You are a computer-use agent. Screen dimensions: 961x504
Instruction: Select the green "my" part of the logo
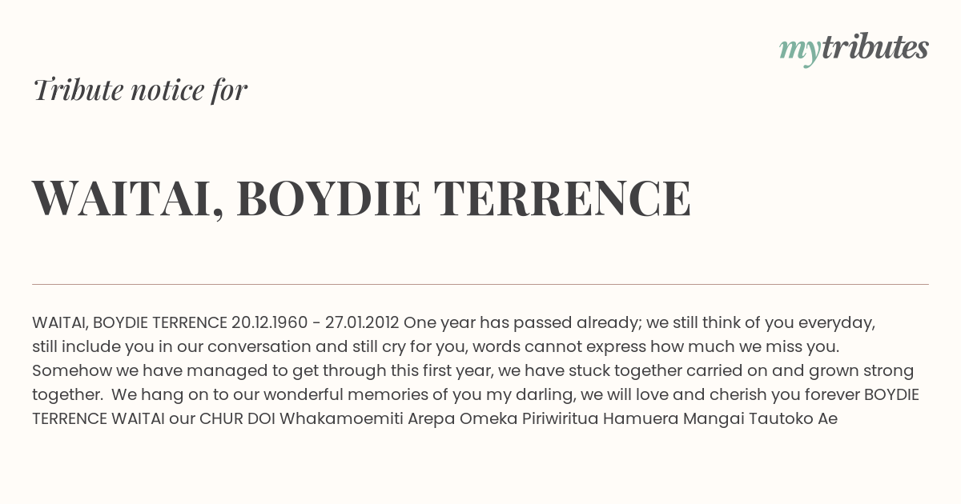point(799,52)
